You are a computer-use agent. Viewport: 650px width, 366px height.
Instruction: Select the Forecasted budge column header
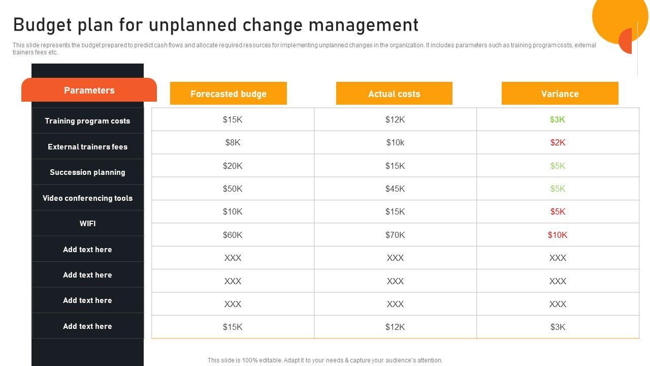(228, 94)
